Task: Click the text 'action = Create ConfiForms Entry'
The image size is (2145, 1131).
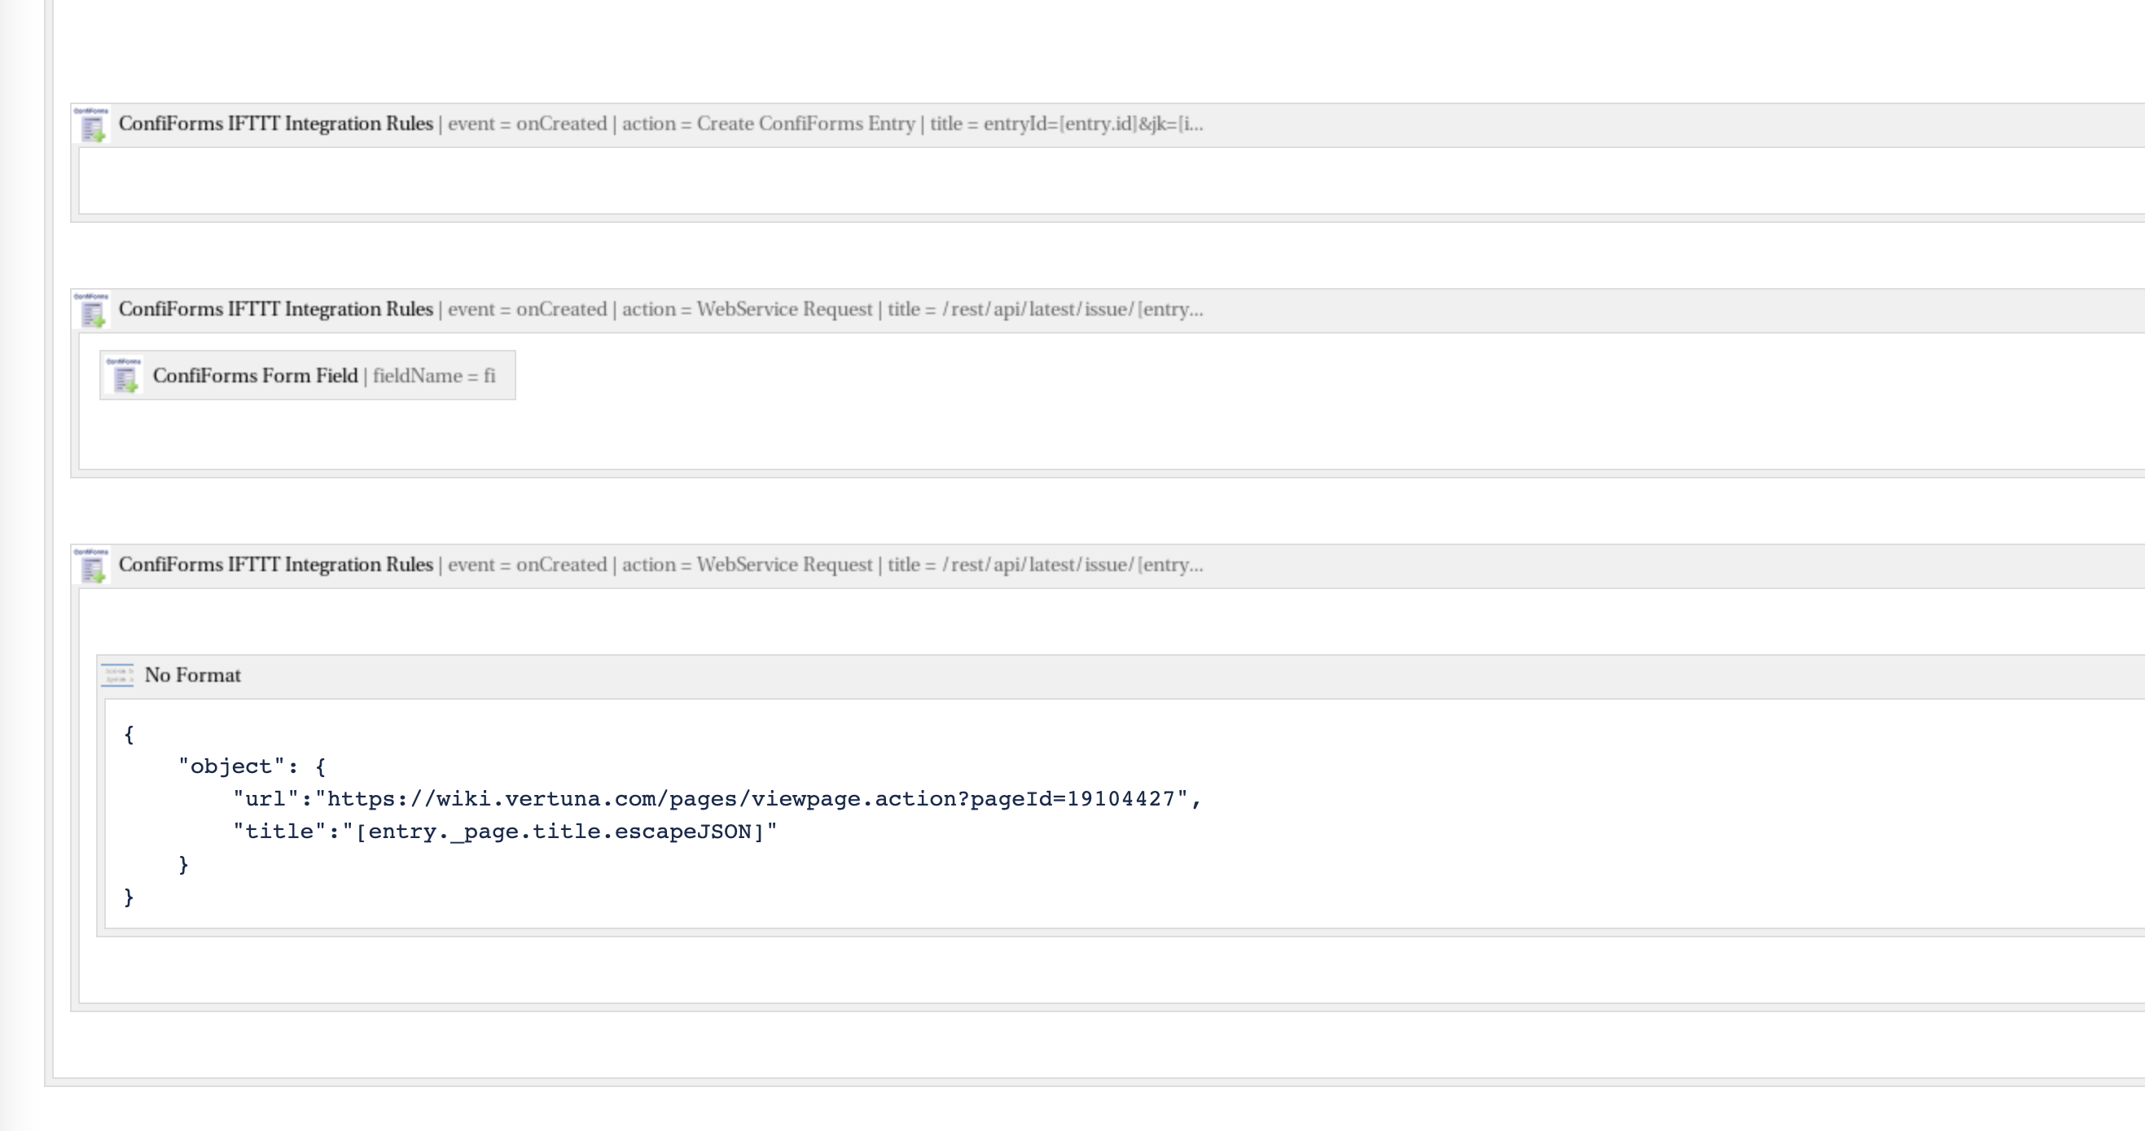Action: pos(768,124)
